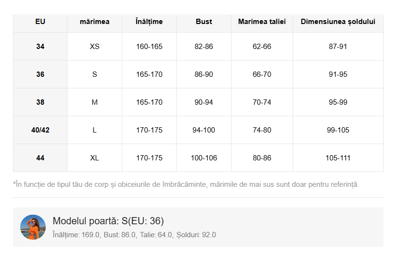Click the XS size cell
The width and height of the screenshot is (399, 255).
pos(94,47)
